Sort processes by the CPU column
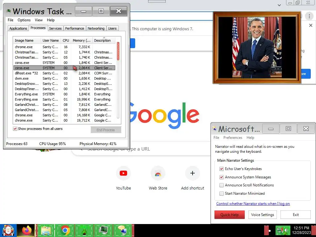 66,40
